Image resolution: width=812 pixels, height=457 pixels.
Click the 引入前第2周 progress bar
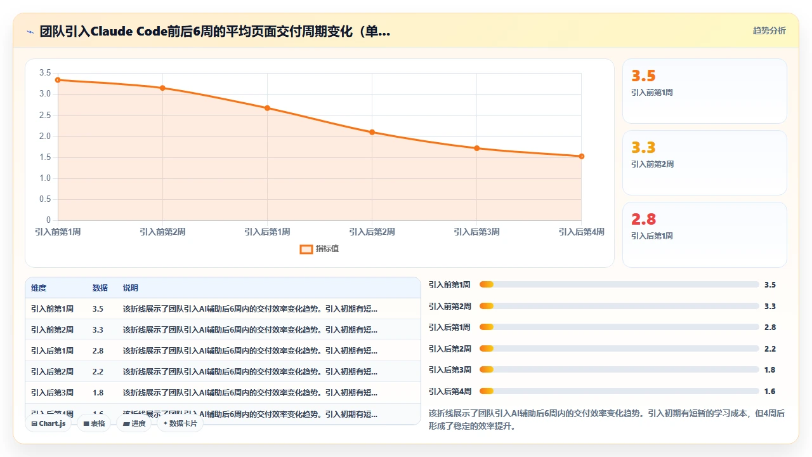pyautogui.click(x=619, y=306)
